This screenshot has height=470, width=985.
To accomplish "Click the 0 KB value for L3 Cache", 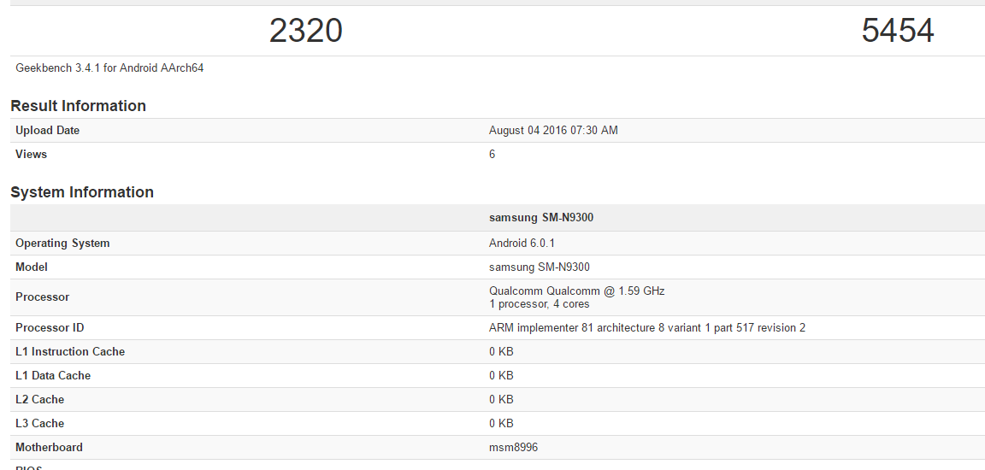I will pyautogui.click(x=501, y=424).
